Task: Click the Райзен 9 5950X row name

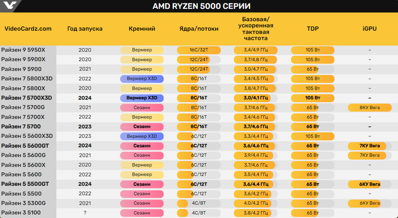Action: click(x=23, y=50)
